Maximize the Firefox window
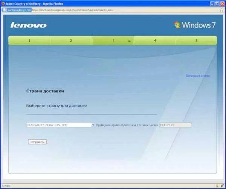Image resolution: width=226 pixels, height=189 pixels. click(x=217, y=4)
